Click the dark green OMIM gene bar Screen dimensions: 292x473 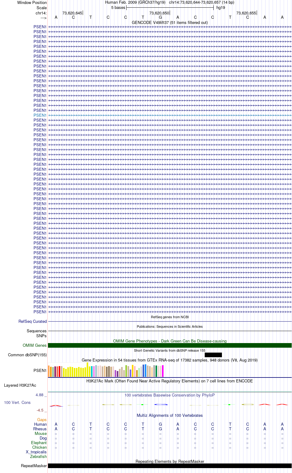click(x=170, y=346)
